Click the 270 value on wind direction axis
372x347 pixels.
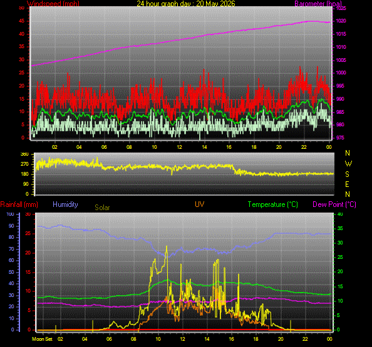[x=24, y=164]
